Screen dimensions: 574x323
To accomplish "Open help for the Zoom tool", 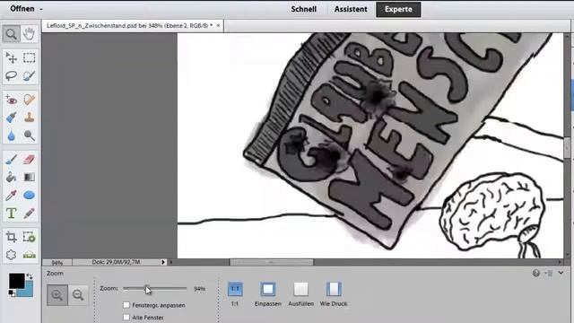I will point(536,273).
